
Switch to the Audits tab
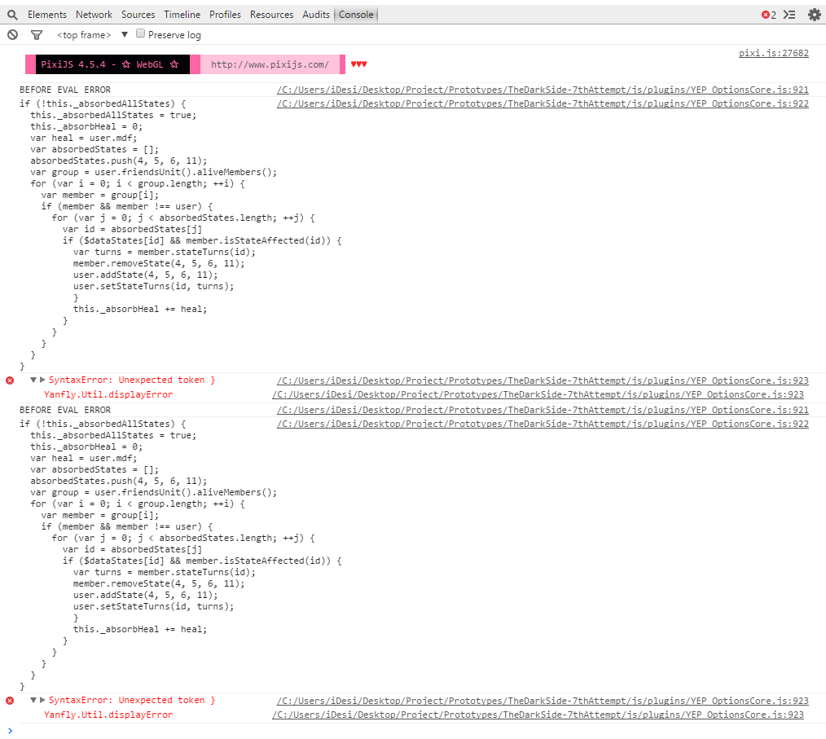(315, 15)
